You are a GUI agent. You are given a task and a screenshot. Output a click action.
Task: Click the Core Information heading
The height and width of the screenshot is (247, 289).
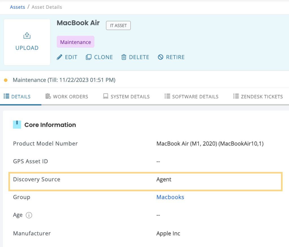(x=50, y=125)
